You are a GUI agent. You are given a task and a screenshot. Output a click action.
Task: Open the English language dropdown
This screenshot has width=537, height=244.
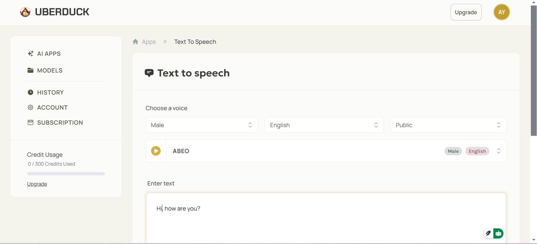pyautogui.click(x=324, y=125)
